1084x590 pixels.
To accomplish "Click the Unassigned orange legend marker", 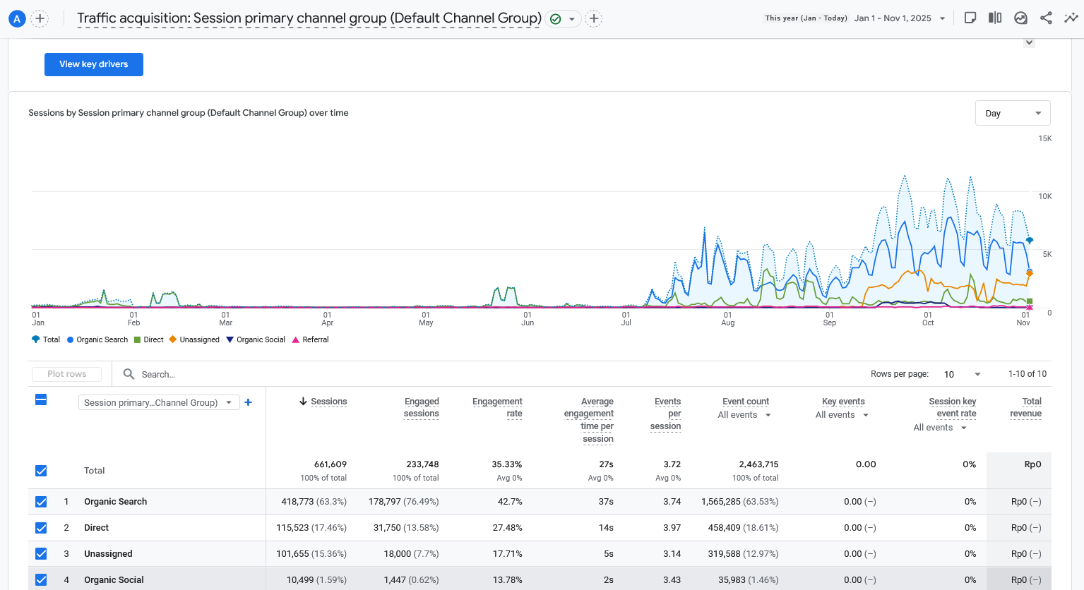I will [172, 339].
